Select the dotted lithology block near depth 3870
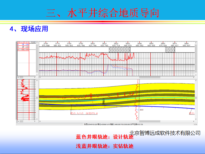 170,50
